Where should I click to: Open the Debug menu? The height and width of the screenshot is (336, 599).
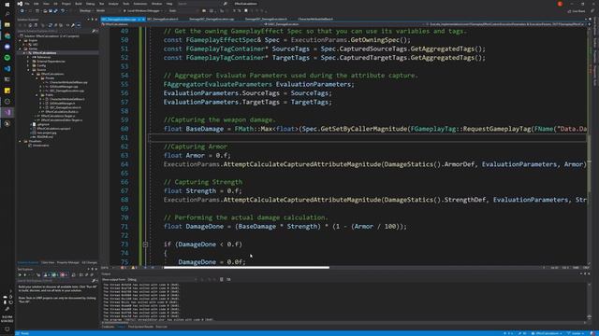pyautogui.click(x=90, y=4)
